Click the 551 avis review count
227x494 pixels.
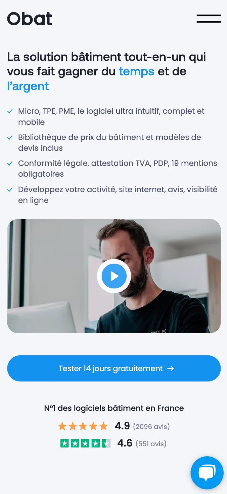point(151,444)
